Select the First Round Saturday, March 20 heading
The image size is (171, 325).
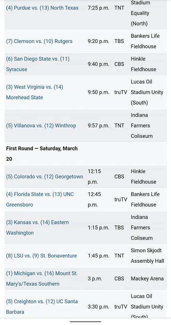(x=42, y=154)
